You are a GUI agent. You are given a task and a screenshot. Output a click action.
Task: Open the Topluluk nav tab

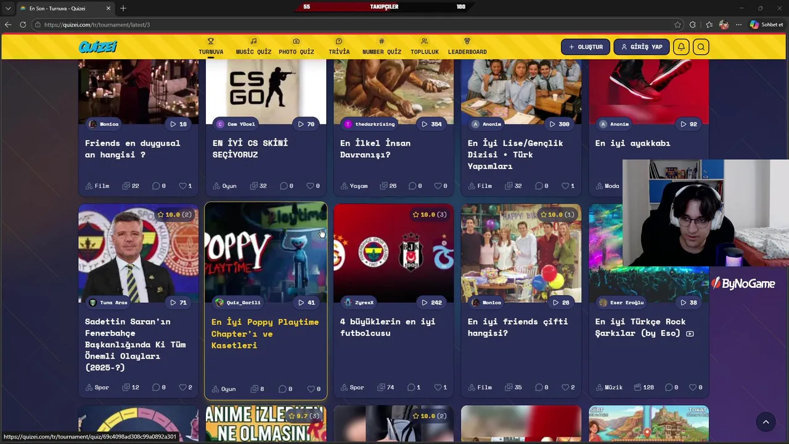425,47
